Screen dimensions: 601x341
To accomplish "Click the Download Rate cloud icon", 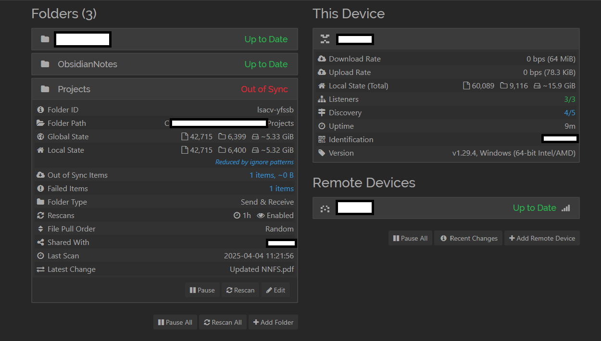I will pyautogui.click(x=322, y=59).
